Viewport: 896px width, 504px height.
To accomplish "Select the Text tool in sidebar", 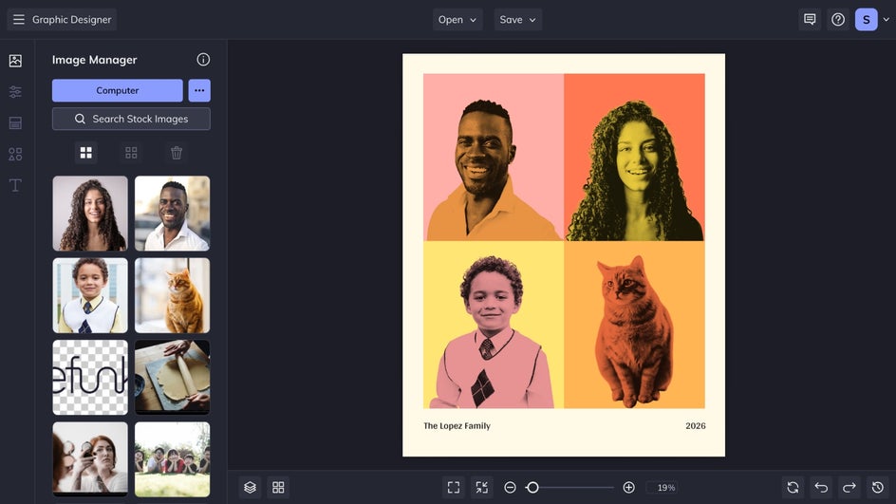I will (15, 185).
